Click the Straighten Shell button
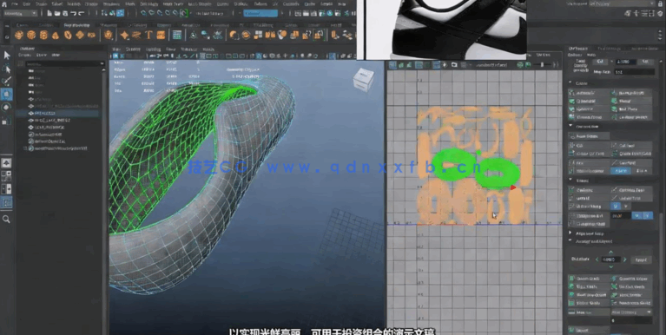The width and height of the screenshot is (666, 335). point(589,224)
